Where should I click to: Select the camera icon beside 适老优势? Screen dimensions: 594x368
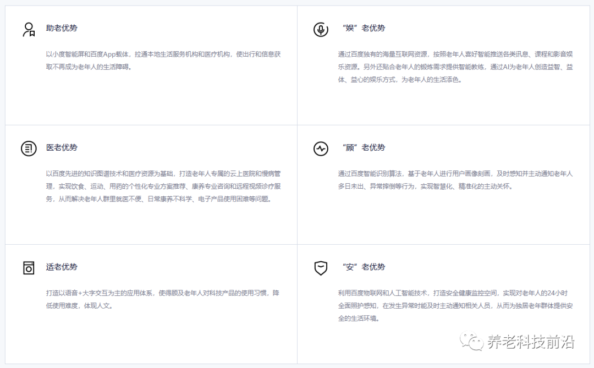28,267
